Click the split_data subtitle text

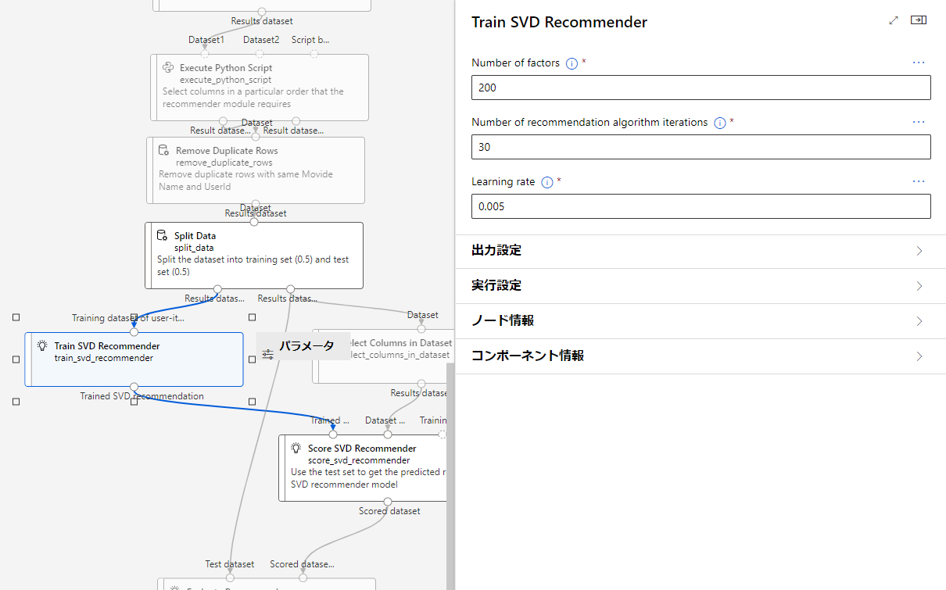pyautogui.click(x=194, y=248)
